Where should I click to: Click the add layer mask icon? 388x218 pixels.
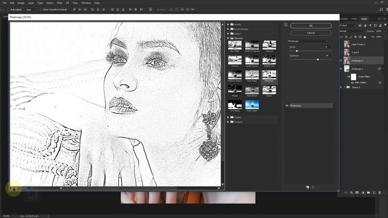click(357, 193)
